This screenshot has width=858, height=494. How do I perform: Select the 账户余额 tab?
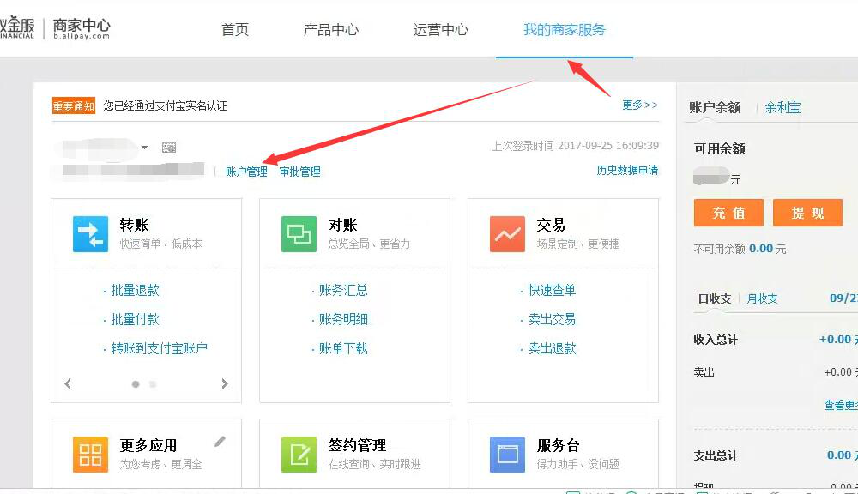coord(715,108)
